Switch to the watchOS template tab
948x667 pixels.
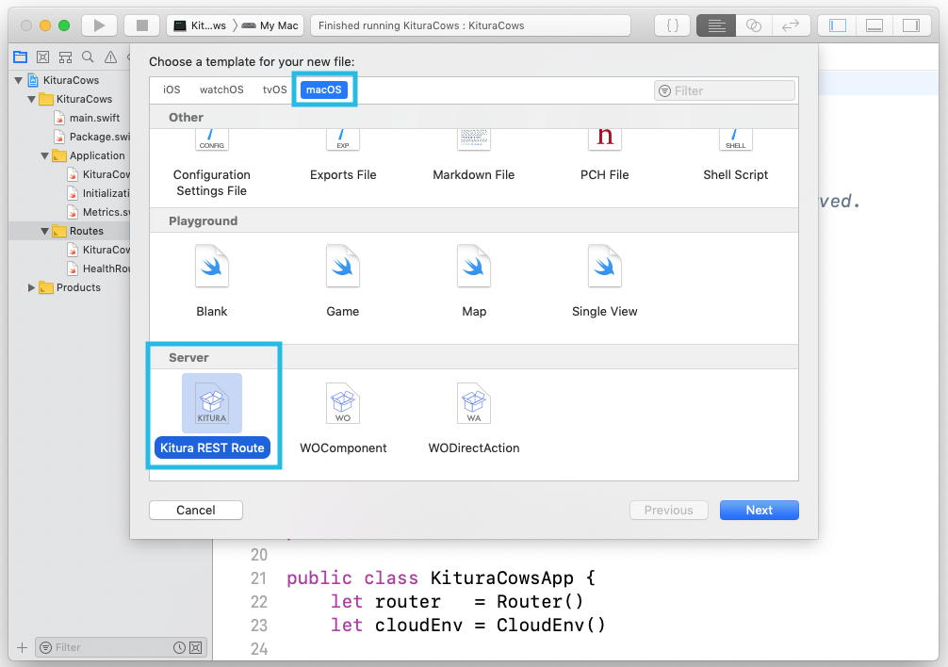[x=221, y=89]
